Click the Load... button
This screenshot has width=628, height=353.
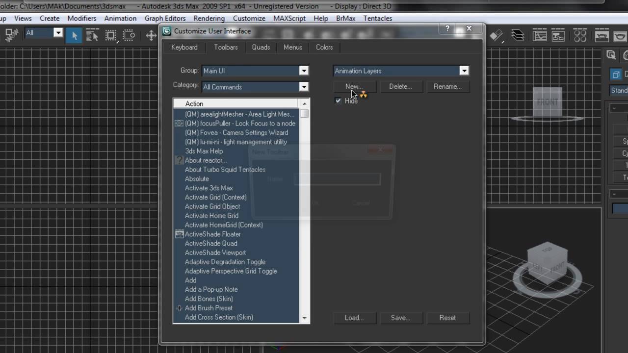354,318
